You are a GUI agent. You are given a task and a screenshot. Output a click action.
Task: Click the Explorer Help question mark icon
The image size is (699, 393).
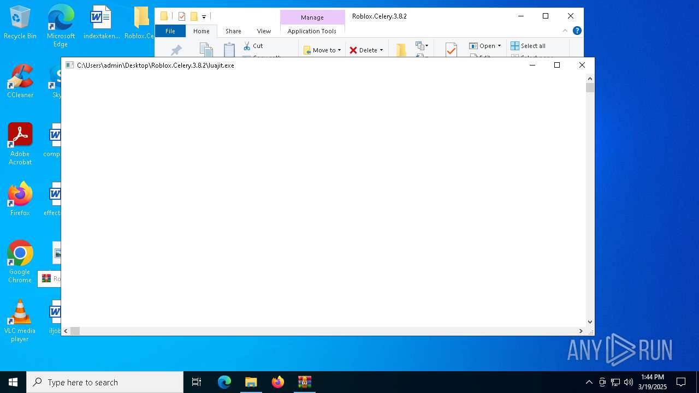[577, 31]
